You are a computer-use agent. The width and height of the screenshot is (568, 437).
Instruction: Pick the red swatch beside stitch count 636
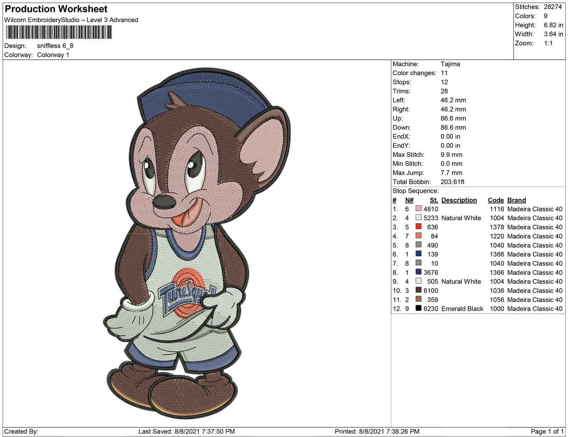click(419, 227)
